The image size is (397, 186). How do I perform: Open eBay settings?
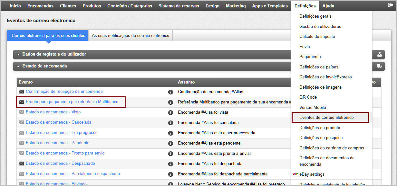coord(312,174)
